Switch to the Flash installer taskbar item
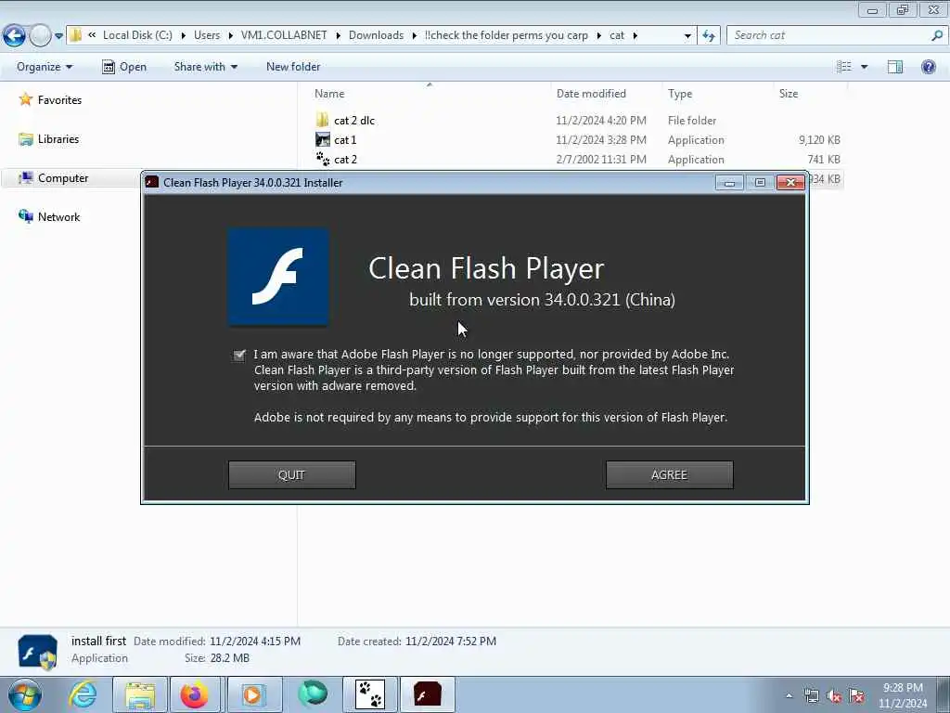The image size is (950, 713). coord(427,694)
